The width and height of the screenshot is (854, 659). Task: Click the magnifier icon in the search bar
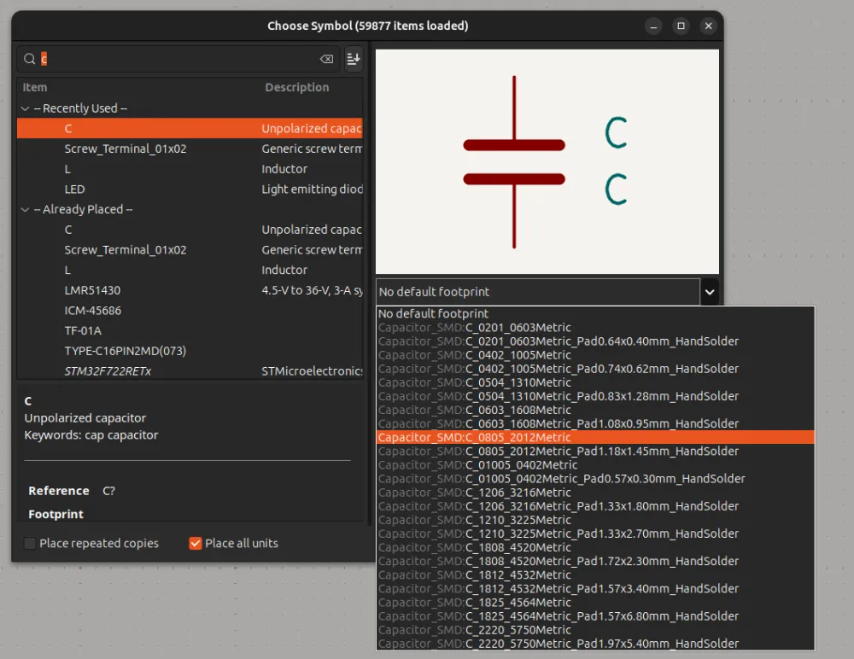click(x=32, y=59)
